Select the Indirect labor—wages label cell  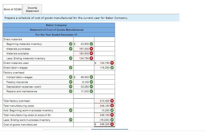[38, 77]
